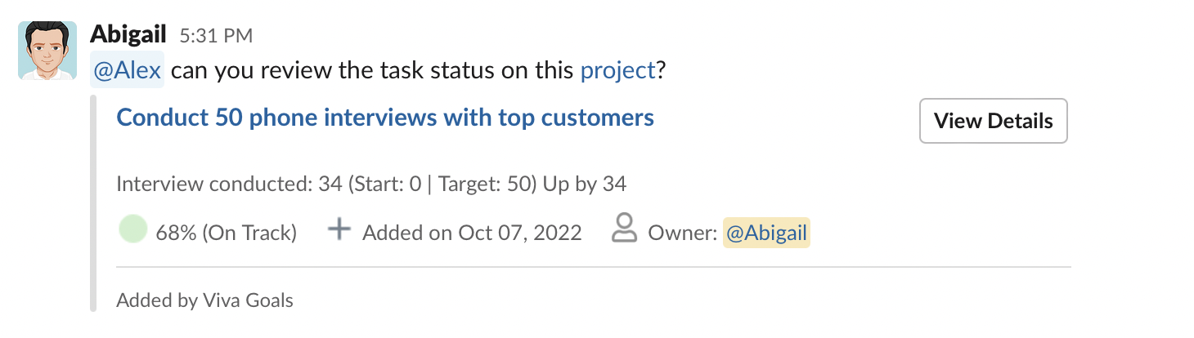
Task: Open Conduct 50 phone interviews title link
Action: click(x=385, y=118)
